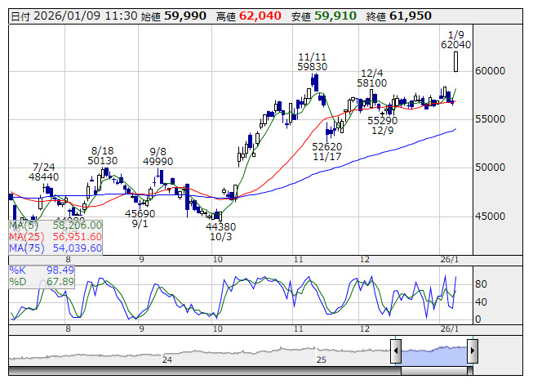The image size is (533, 384).
Task: Click the 終値 61,950 closing value
Action: pos(410,16)
